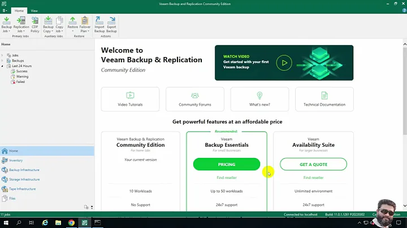Open the Failover Plan ribbon button
This screenshot has width=407, height=228.
coord(85,25)
